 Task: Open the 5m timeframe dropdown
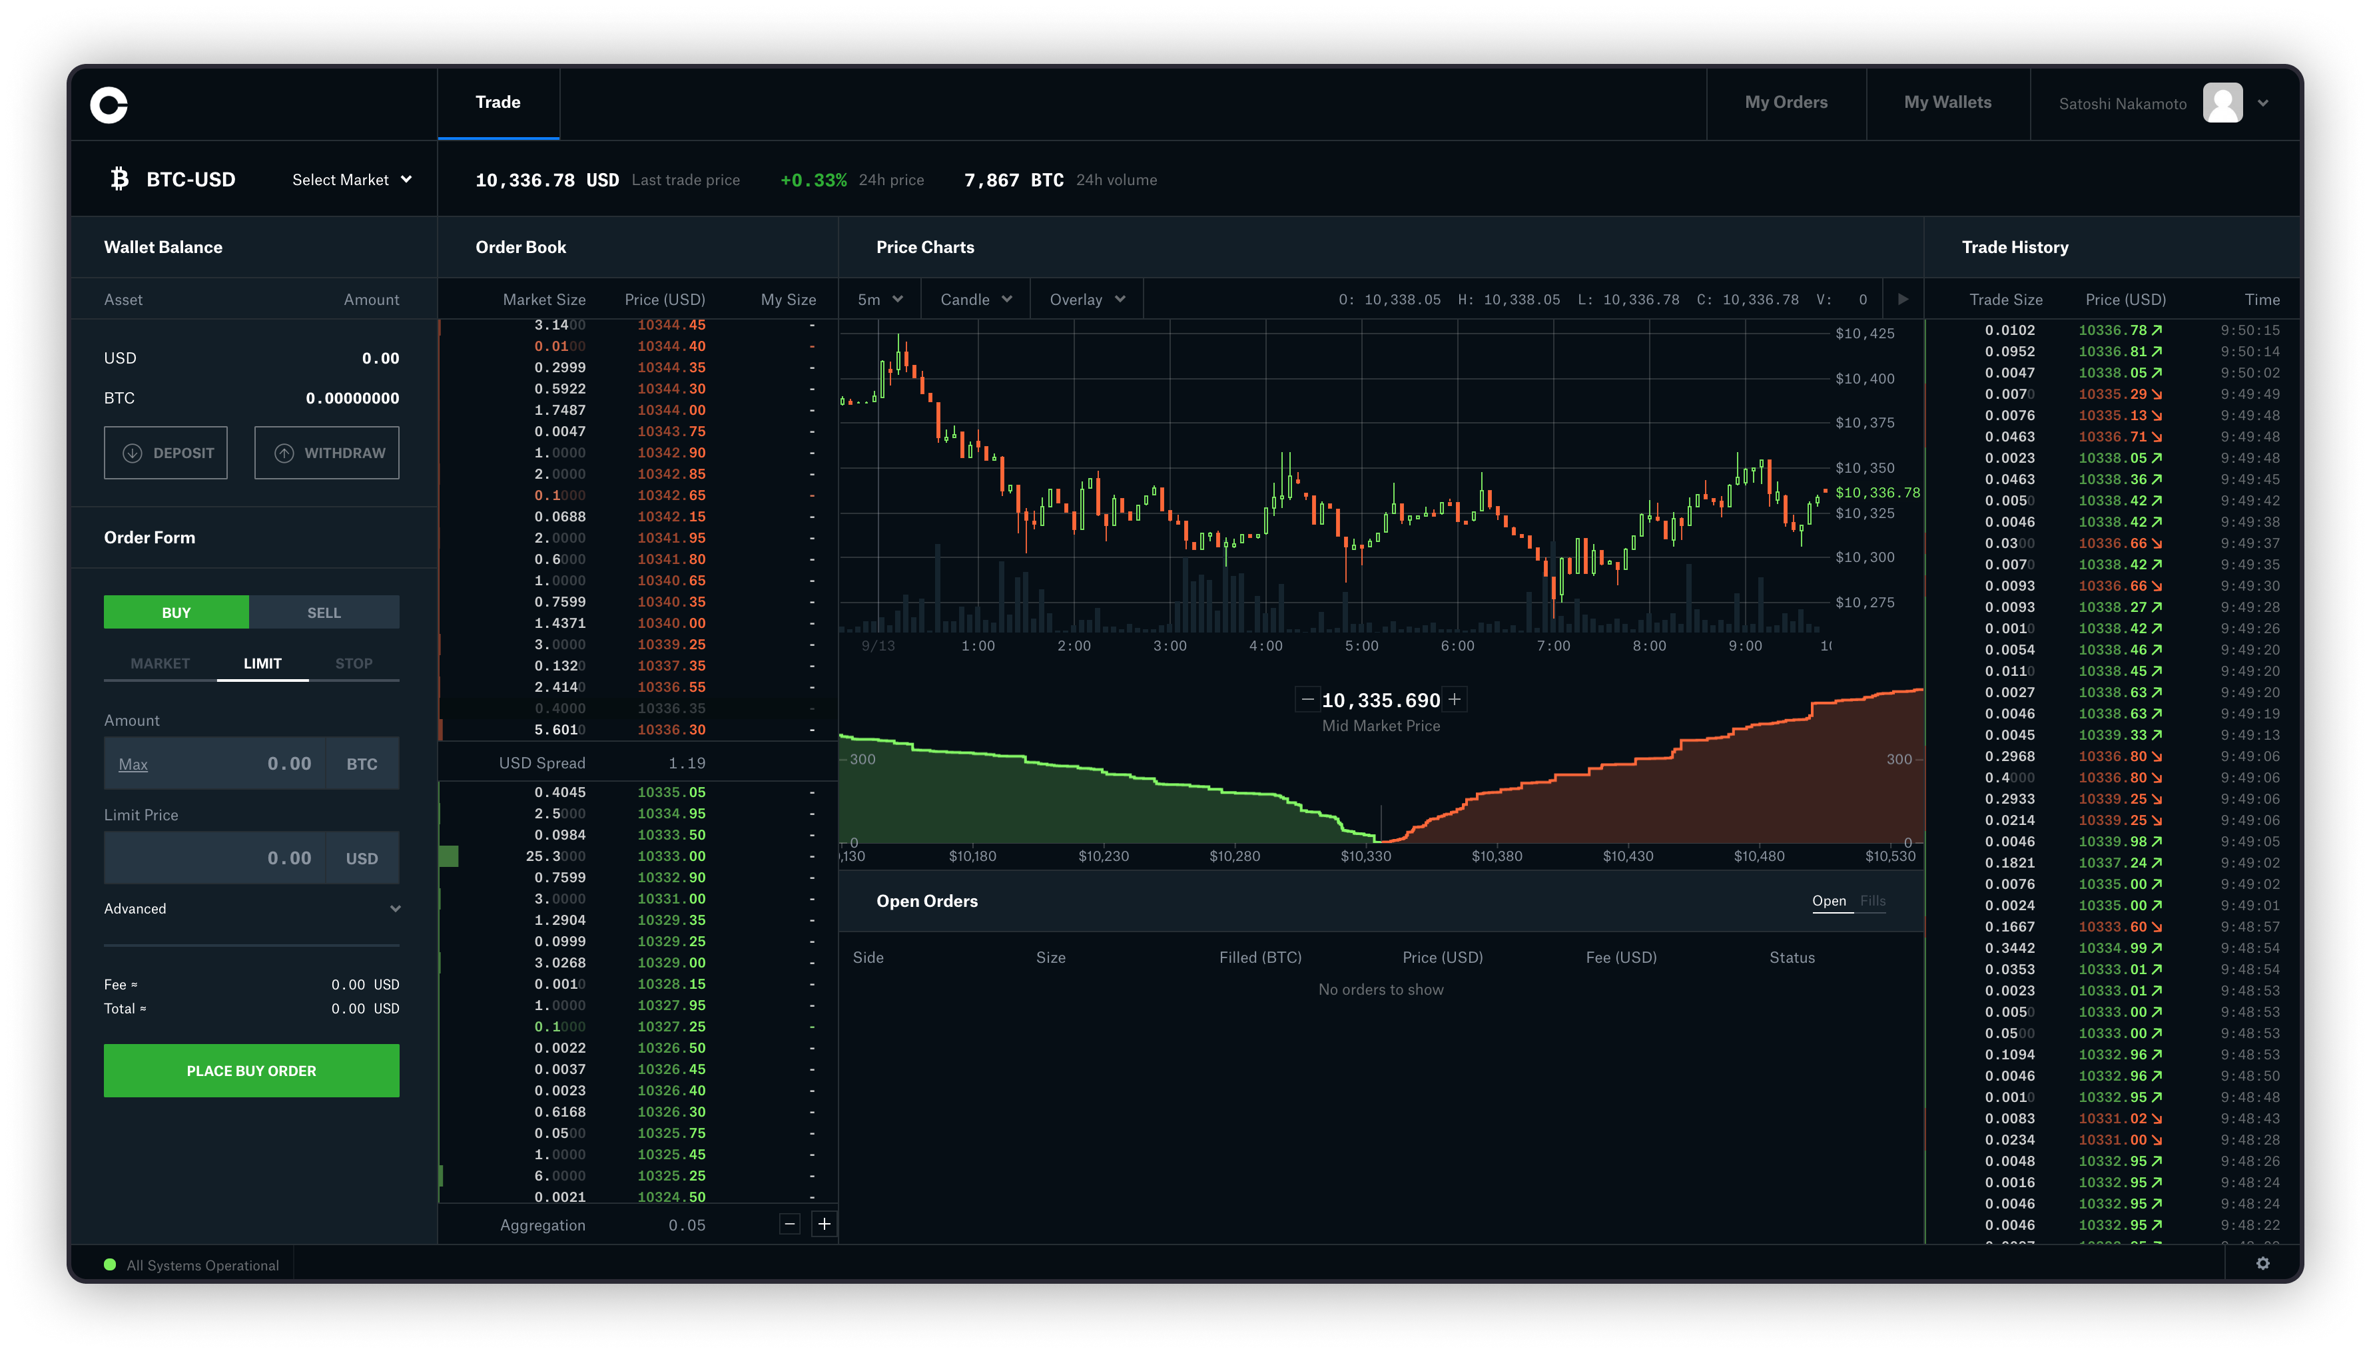876,300
